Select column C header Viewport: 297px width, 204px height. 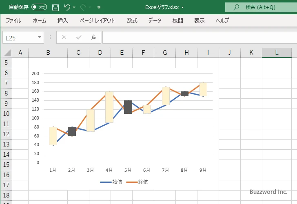[78, 53]
